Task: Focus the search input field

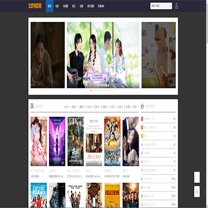Action: 159,6
